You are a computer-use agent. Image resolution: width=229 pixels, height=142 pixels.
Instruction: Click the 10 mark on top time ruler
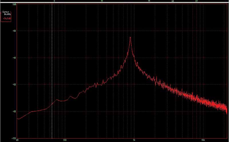[x=102, y=1]
